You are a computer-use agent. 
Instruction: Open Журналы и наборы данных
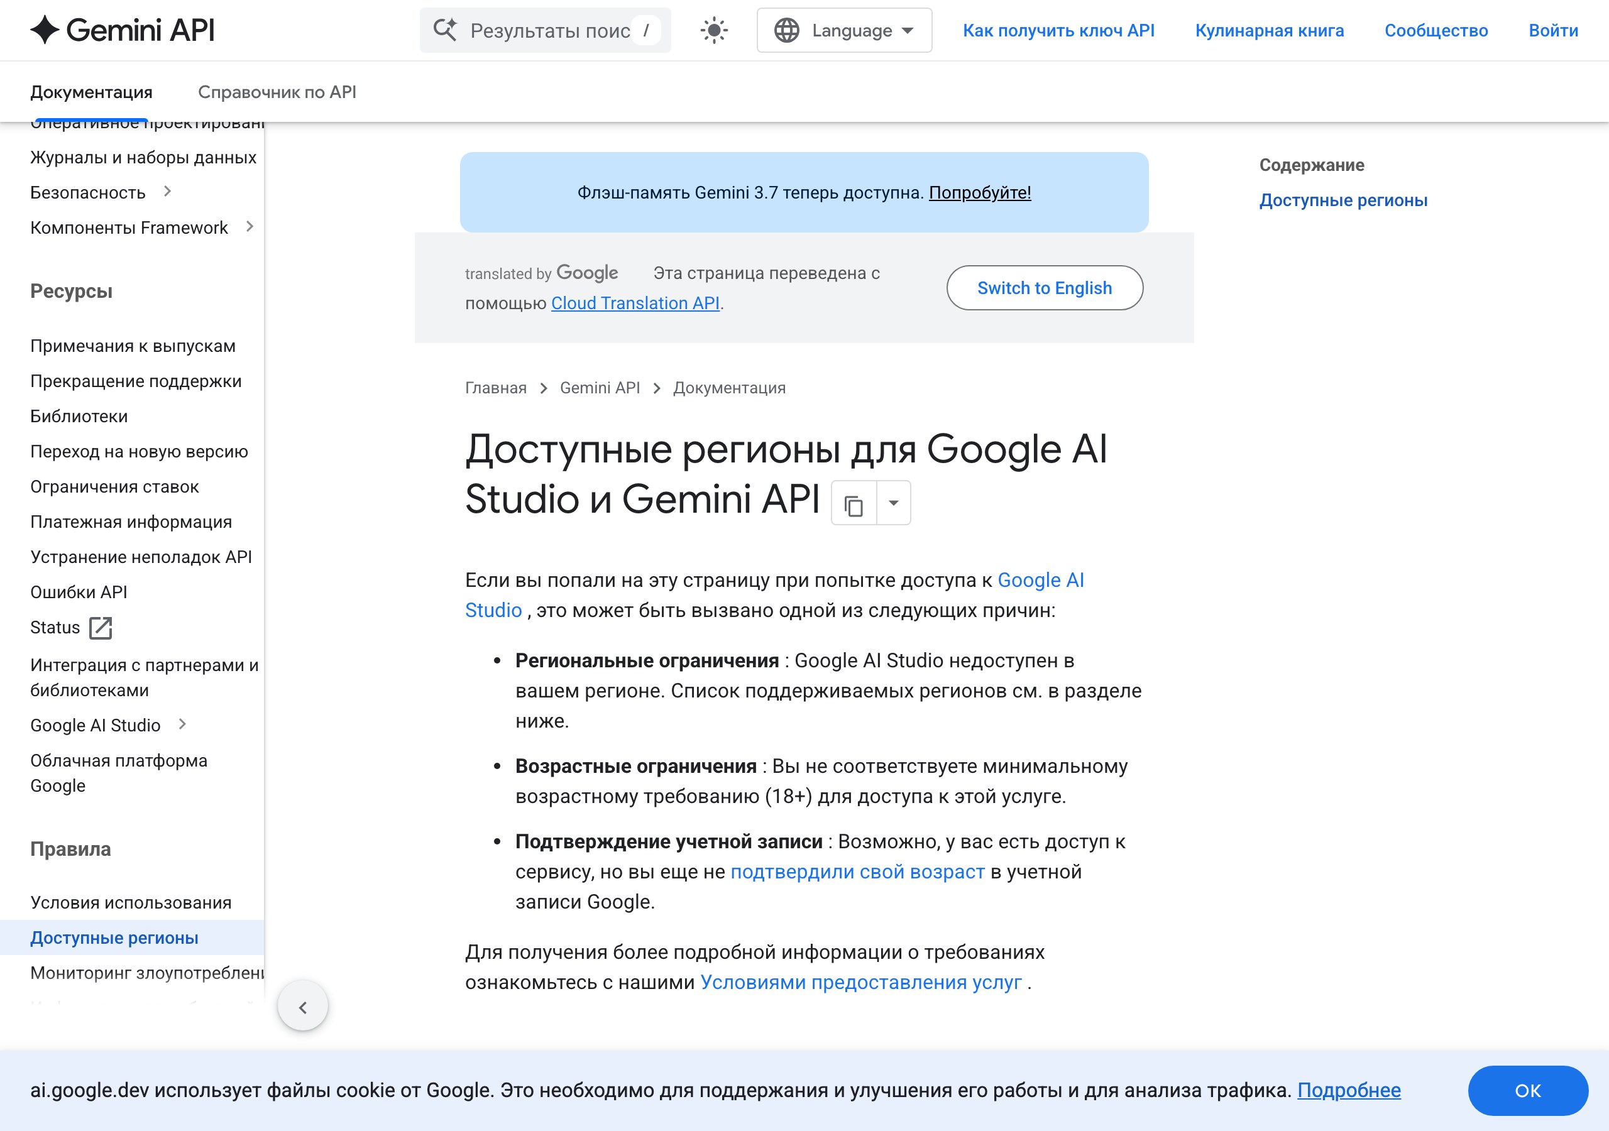coord(143,158)
